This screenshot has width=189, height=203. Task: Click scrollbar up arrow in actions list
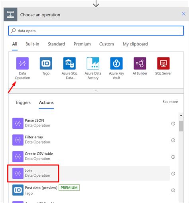(181, 115)
